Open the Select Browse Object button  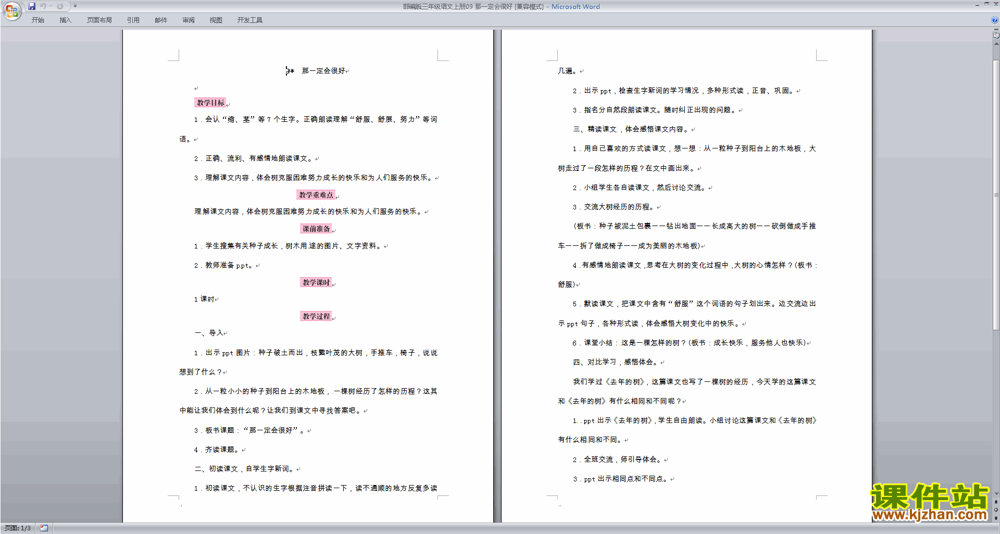tap(996, 510)
